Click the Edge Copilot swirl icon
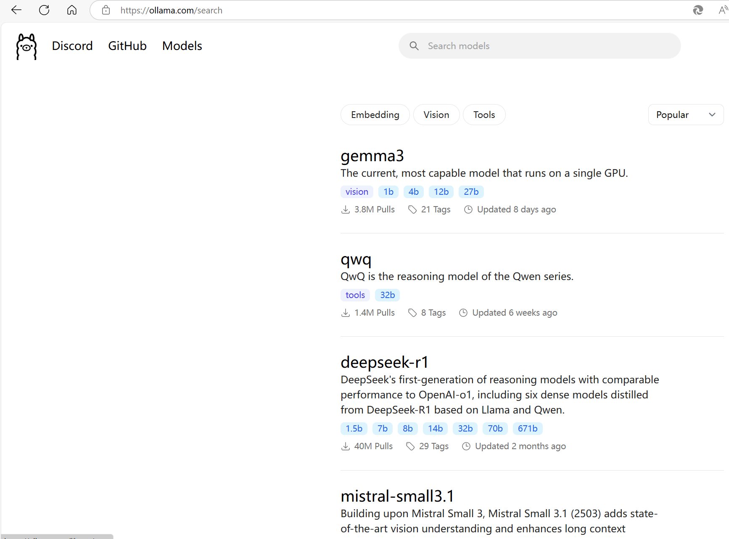Screen dimensions: 729x539 click(x=698, y=10)
